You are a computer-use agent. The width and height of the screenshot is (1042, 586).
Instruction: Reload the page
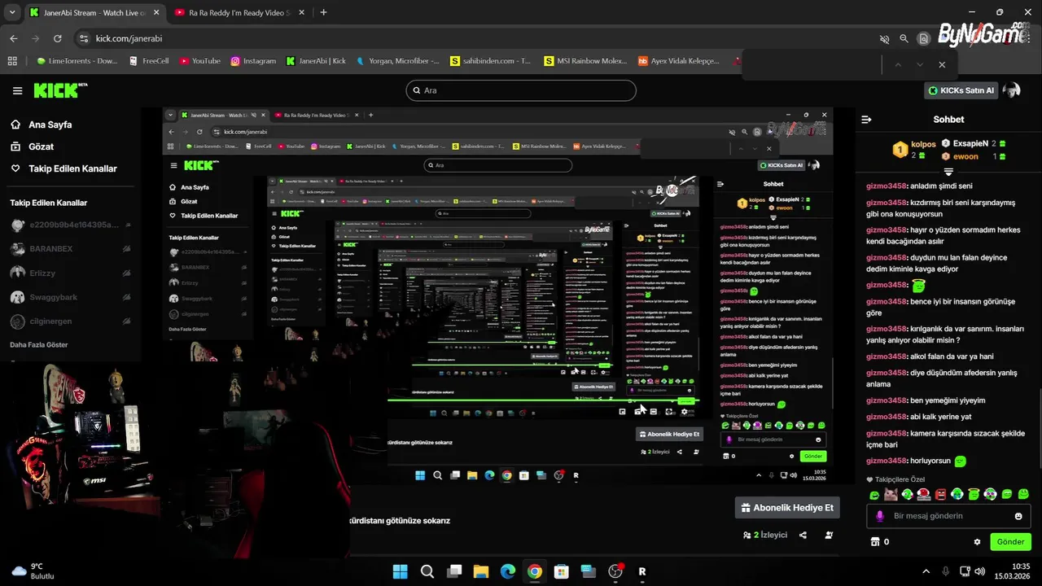[x=57, y=38]
